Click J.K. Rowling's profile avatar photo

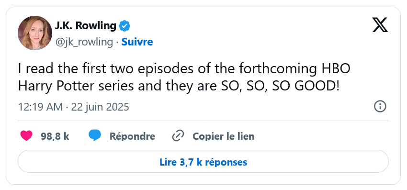click(x=35, y=33)
